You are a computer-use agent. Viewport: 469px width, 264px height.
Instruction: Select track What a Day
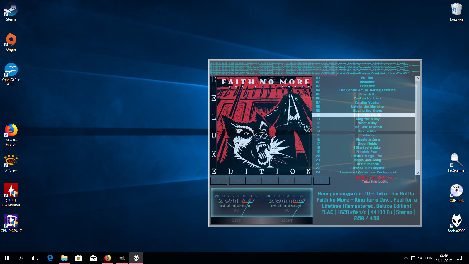[x=364, y=123]
